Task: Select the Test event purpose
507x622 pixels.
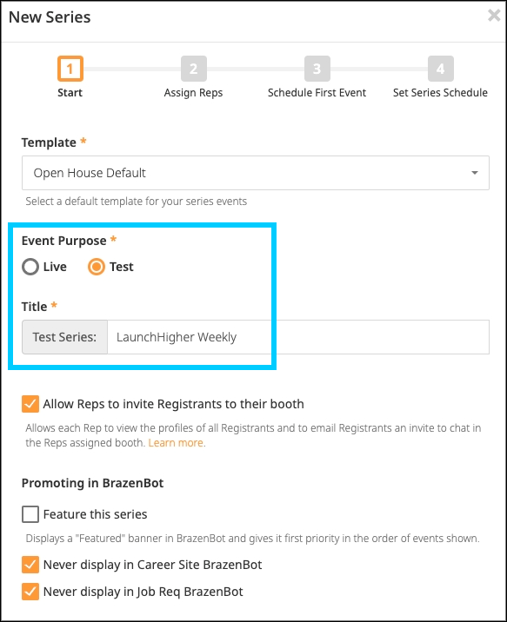Action: [x=96, y=267]
